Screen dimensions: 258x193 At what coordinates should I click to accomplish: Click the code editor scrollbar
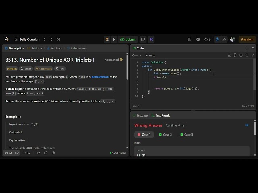(254, 74)
